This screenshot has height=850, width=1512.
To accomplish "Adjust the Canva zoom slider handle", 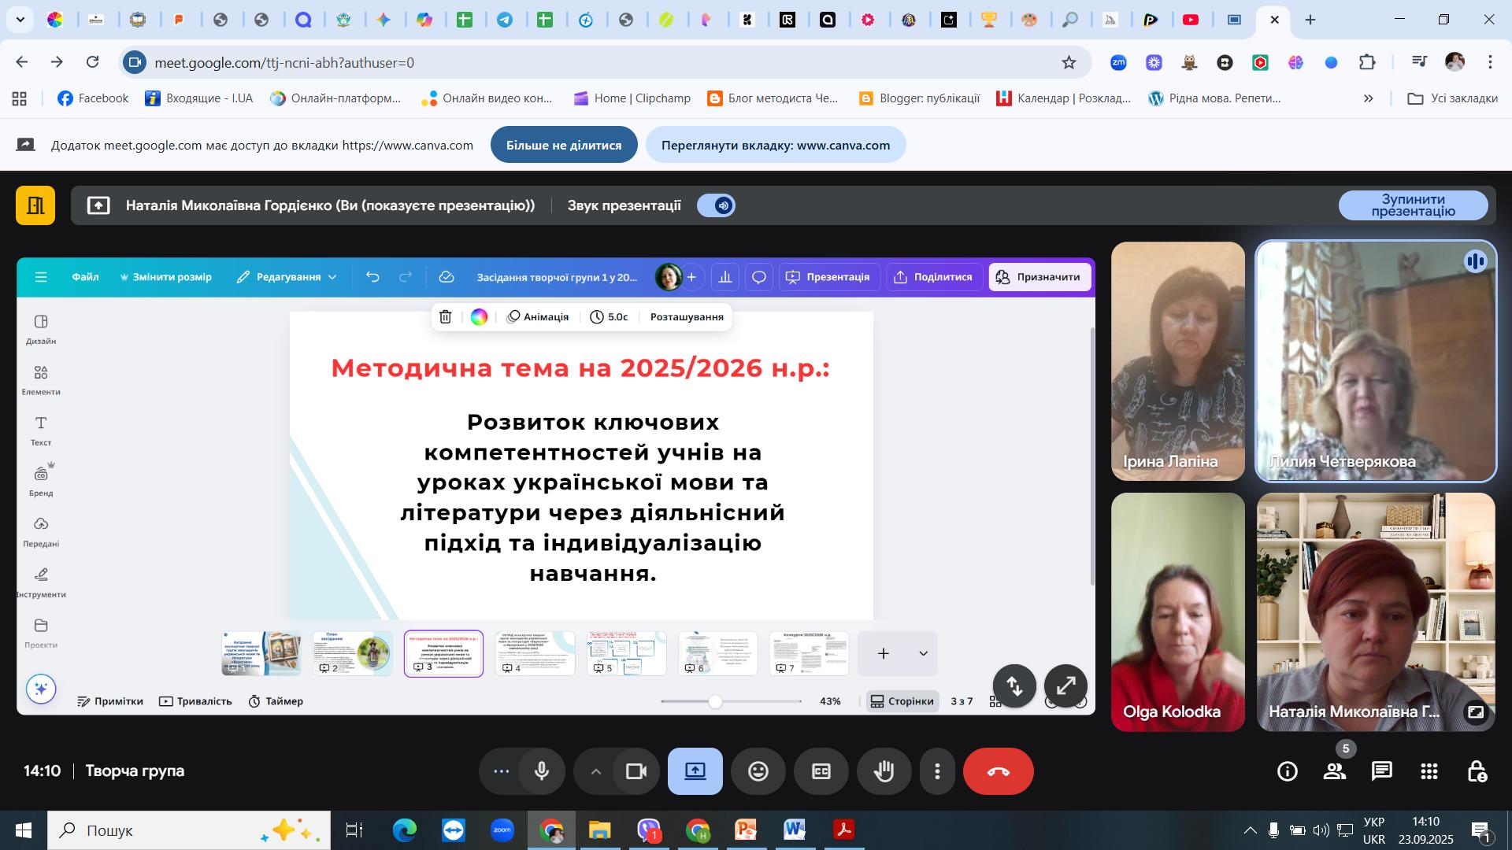I will click(x=715, y=701).
